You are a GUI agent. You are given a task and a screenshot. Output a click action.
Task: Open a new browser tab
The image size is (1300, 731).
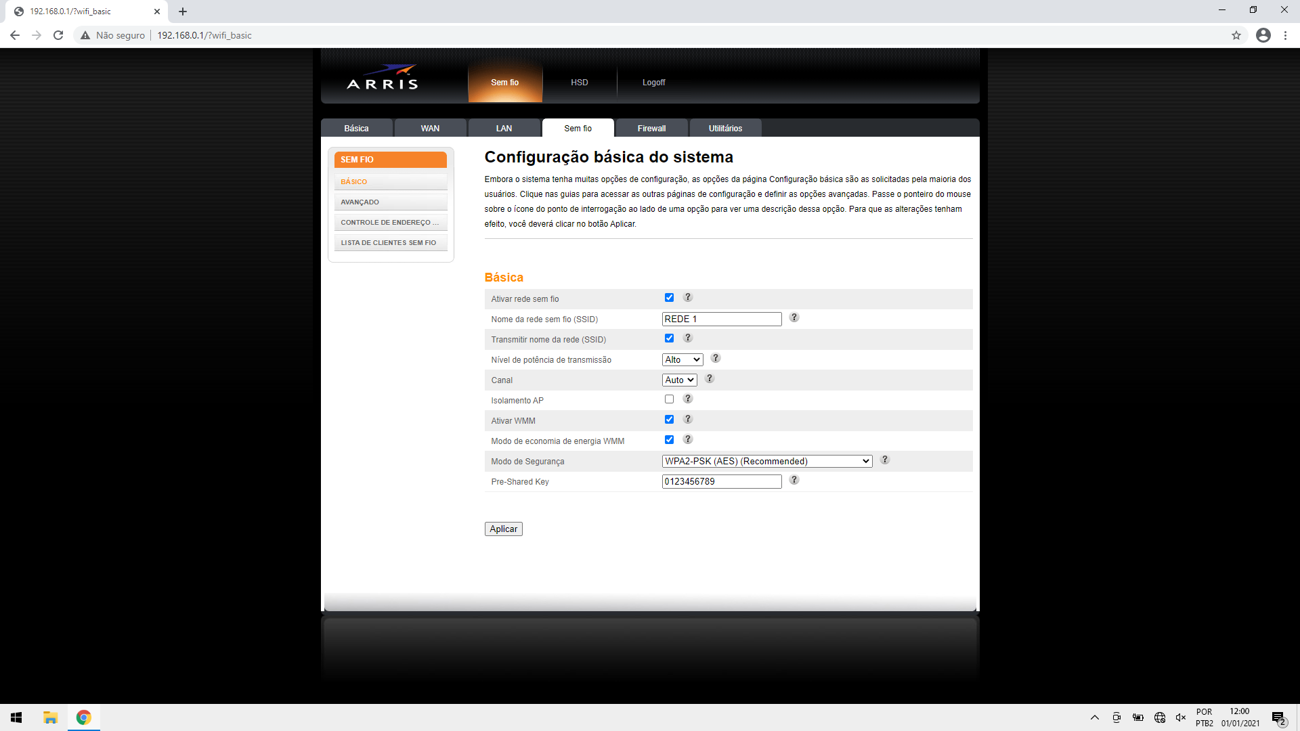tap(183, 12)
